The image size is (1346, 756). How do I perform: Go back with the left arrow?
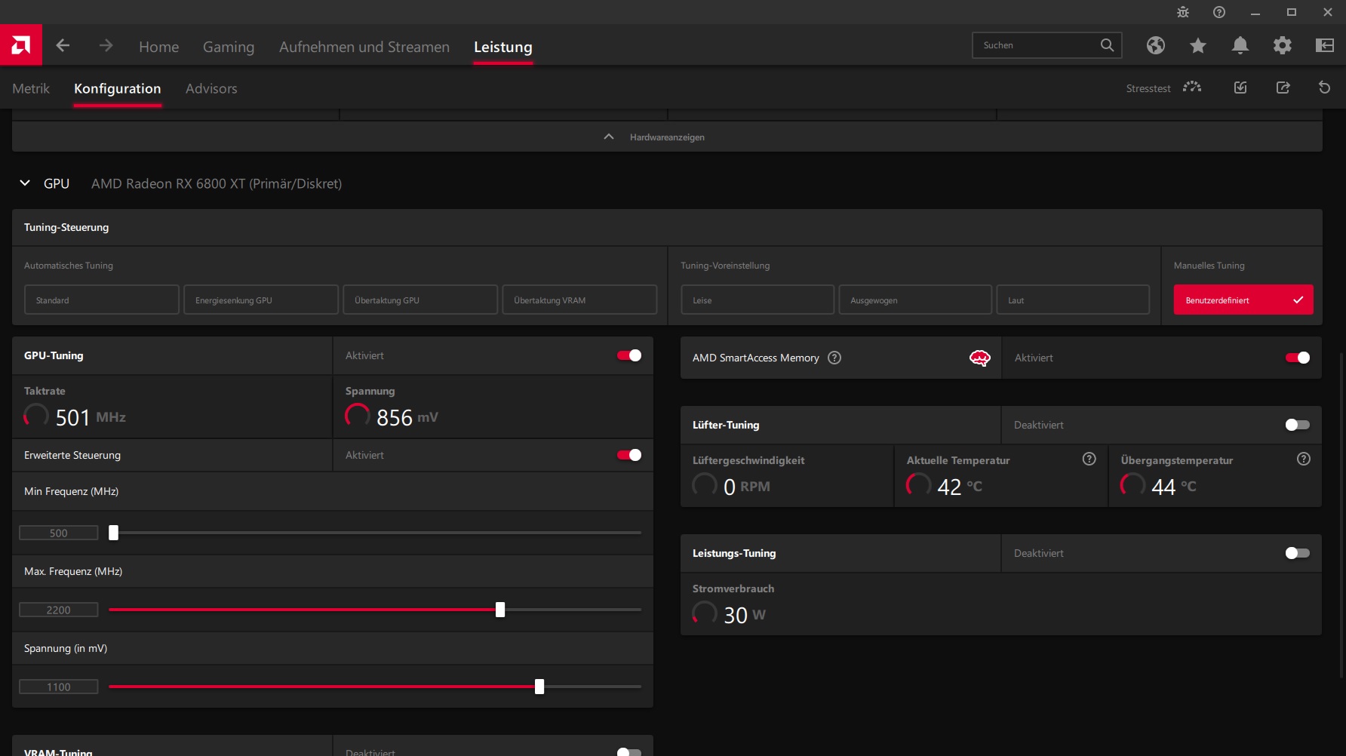63,45
